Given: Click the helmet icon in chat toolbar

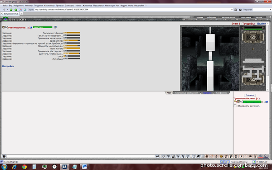Looking at the screenshot, I should (199, 156).
